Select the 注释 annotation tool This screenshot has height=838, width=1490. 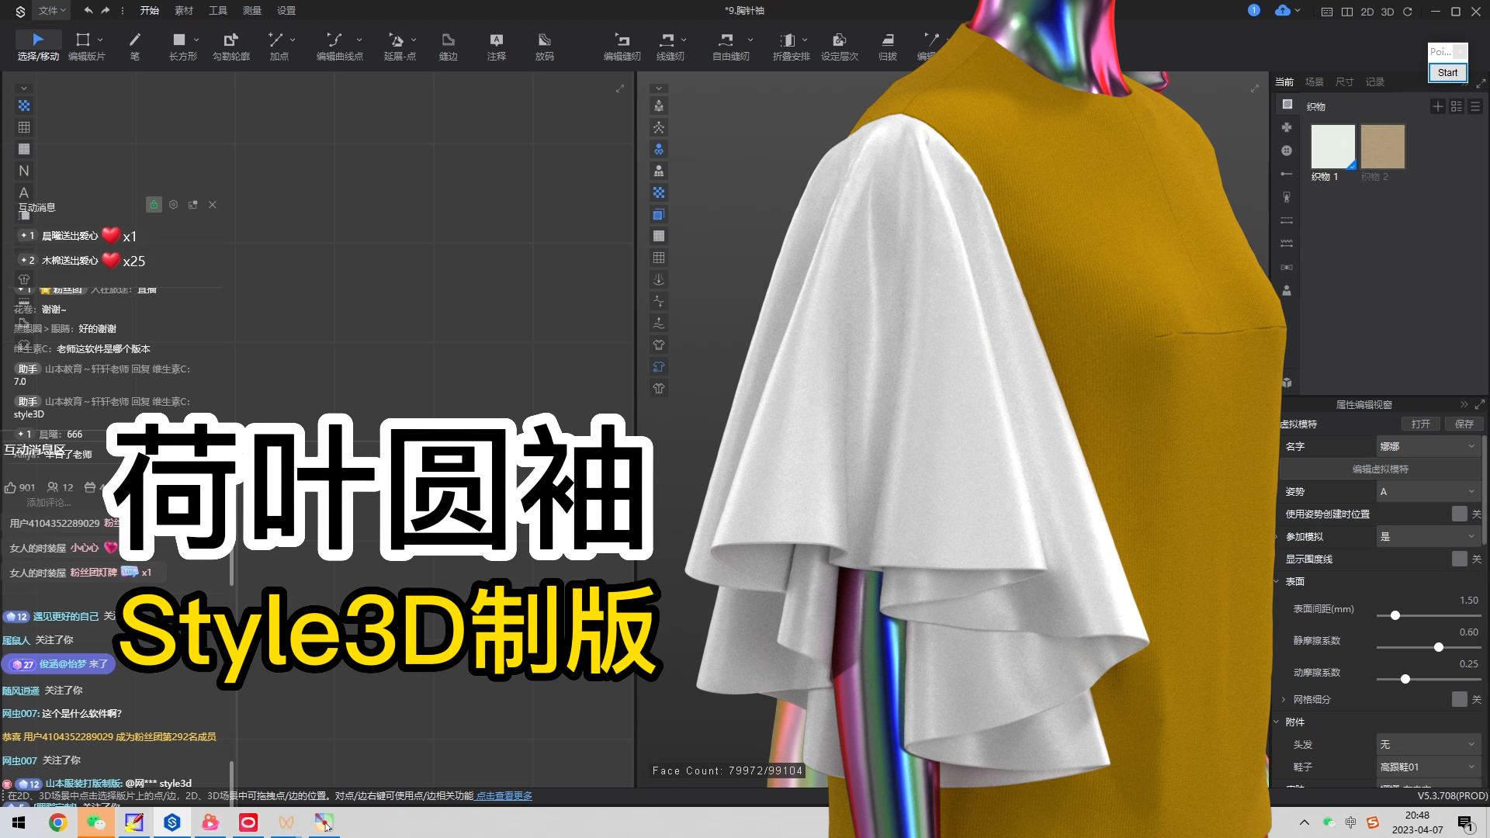click(x=497, y=47)
